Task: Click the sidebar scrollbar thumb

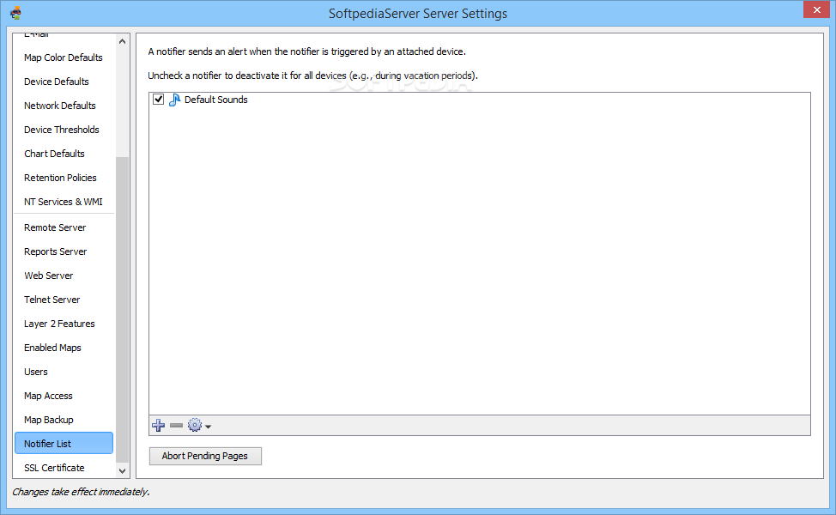Action: click(x=122, y=310)
